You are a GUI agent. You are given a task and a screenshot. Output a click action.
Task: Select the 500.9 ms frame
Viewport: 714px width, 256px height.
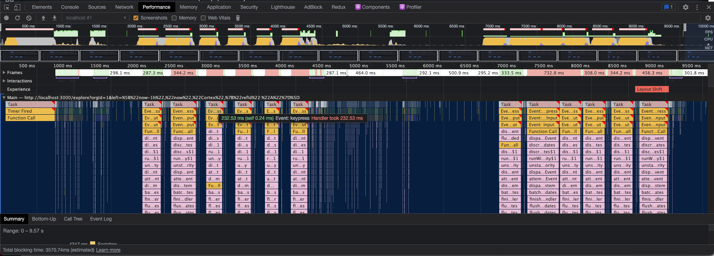click(x=459, y=73)
